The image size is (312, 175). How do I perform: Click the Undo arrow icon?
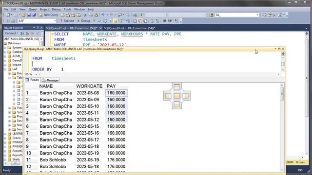point(103,15)
